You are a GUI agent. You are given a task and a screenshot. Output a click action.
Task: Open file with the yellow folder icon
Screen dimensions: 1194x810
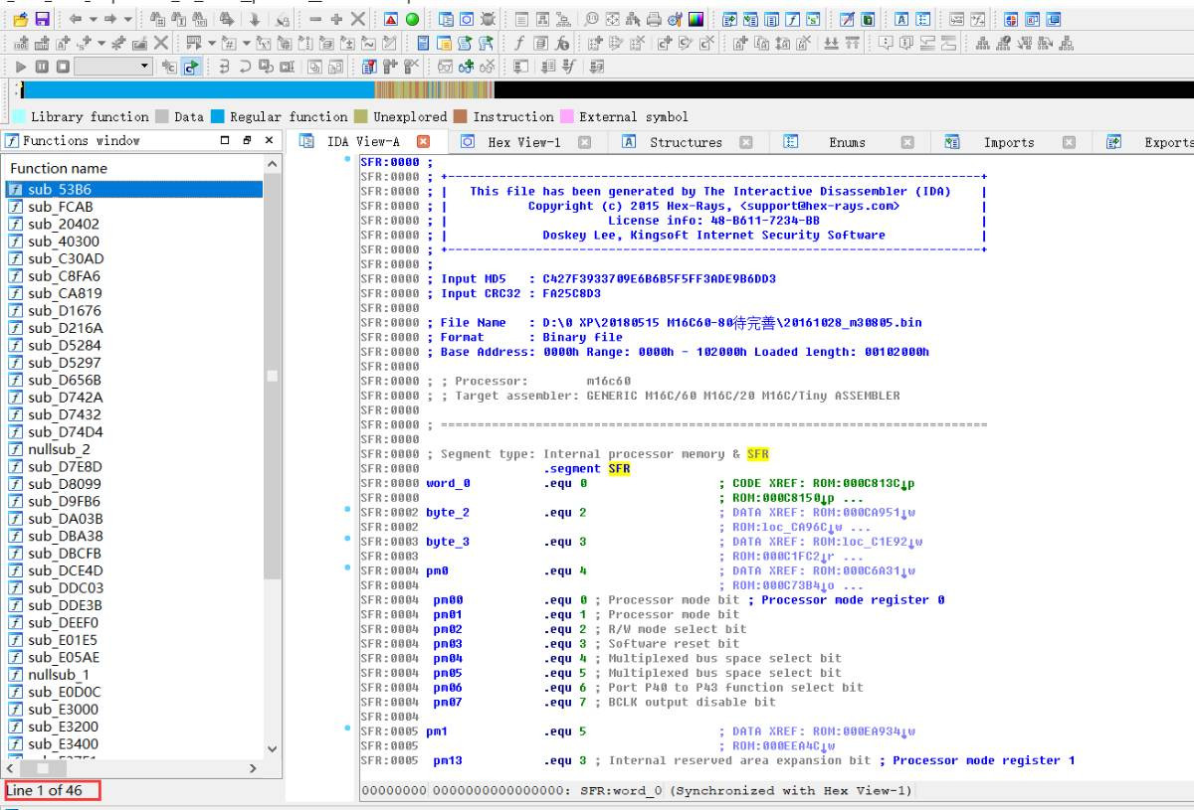20,19
